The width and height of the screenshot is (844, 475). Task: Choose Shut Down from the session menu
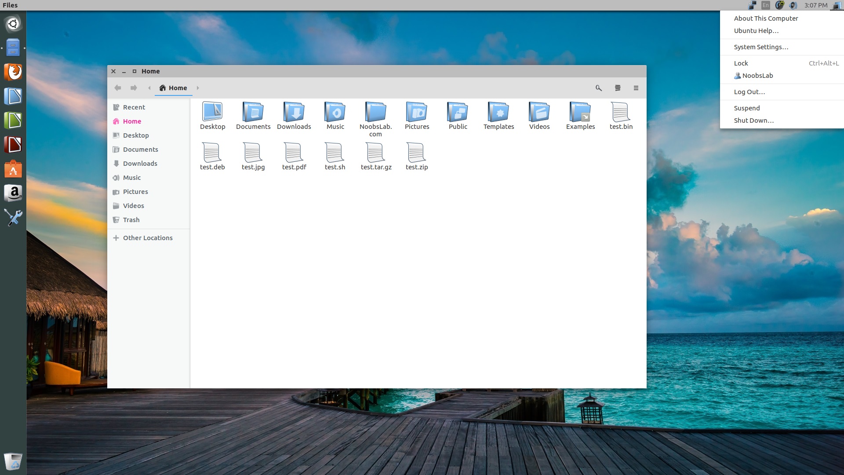[753, 120]
